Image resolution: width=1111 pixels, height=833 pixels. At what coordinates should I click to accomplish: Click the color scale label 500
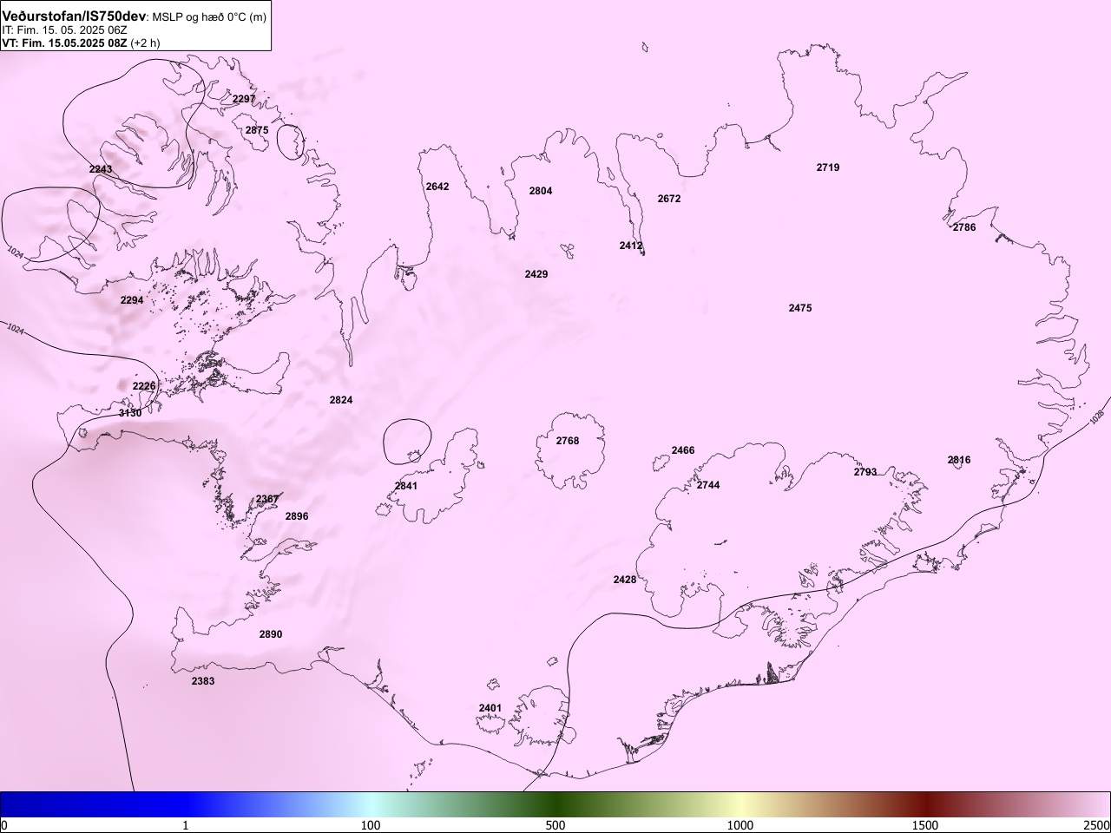(x=555, y=824)
